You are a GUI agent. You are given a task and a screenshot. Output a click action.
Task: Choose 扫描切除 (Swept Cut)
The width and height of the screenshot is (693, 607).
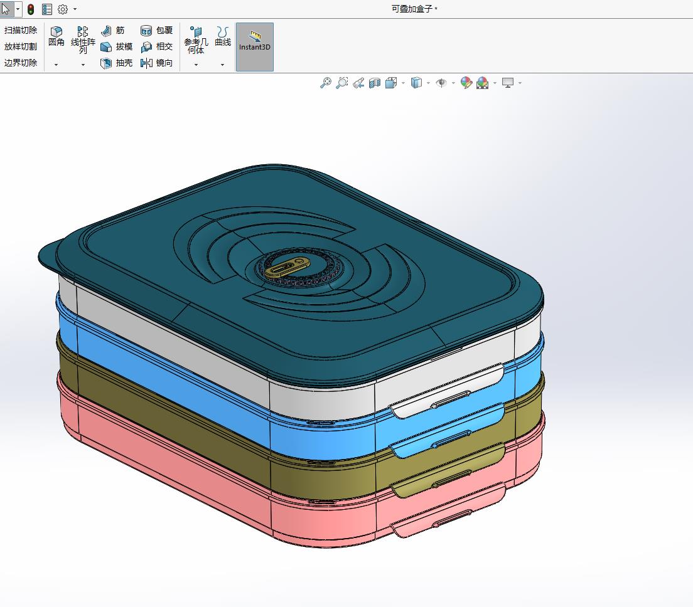coord(20,30)
